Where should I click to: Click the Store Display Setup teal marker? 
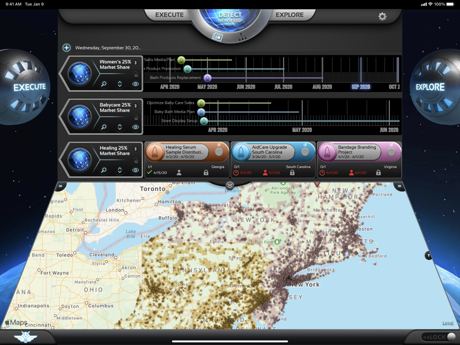(x=204, y=121)
